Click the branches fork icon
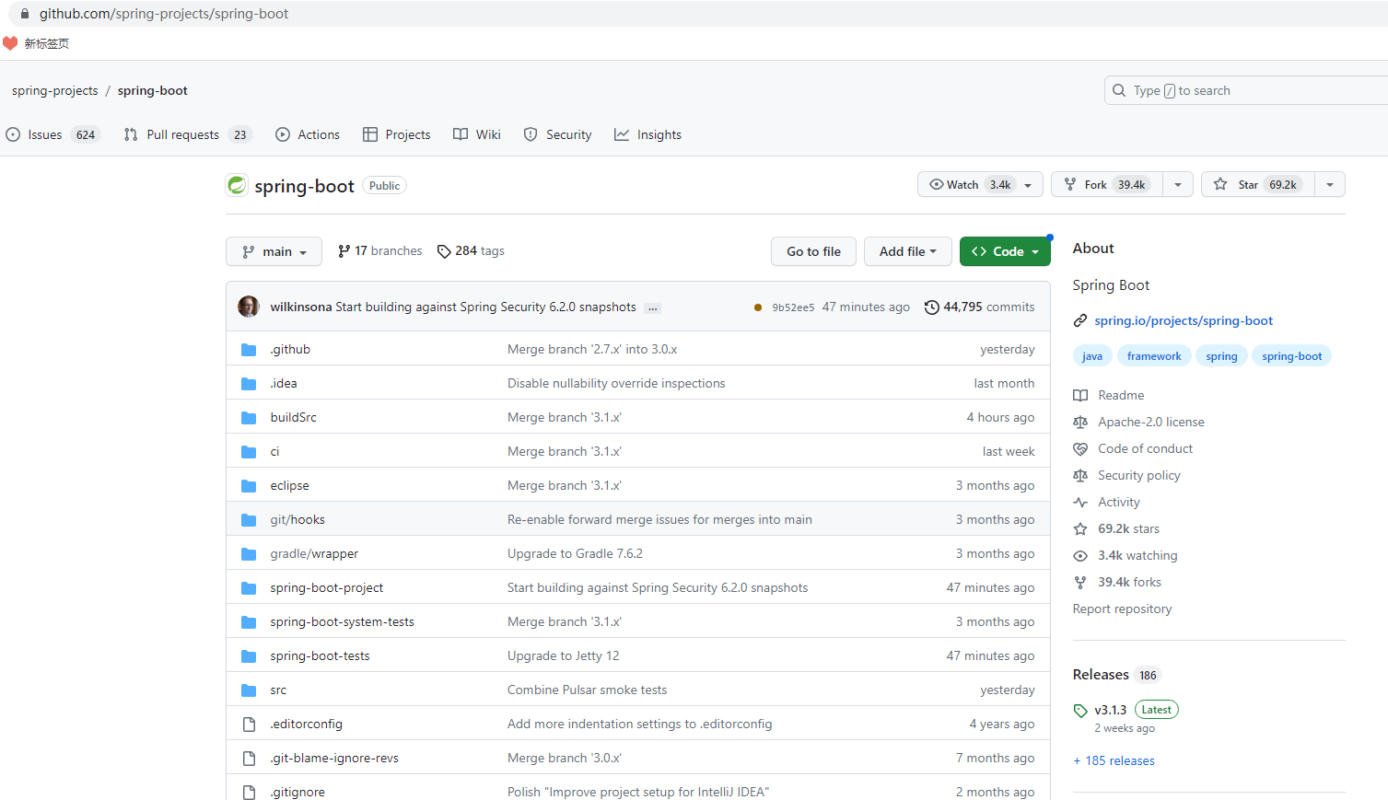Viewport: 1388px width, 800px height. click(x=344, y=251)
